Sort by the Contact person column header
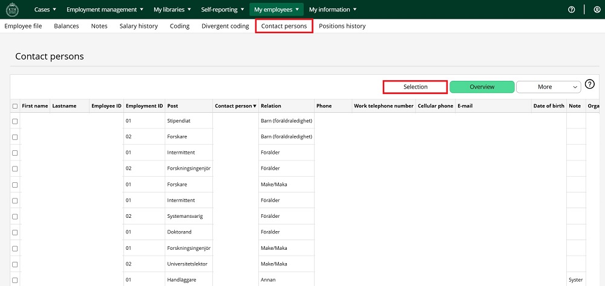The width and height of the screenshot is (605, 286). 235,106
